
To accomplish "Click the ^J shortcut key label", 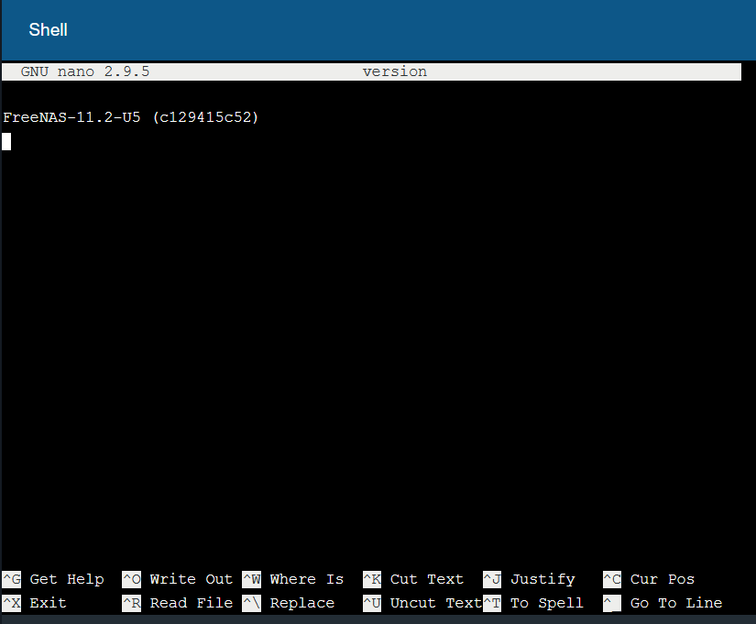I will (492, 579).
